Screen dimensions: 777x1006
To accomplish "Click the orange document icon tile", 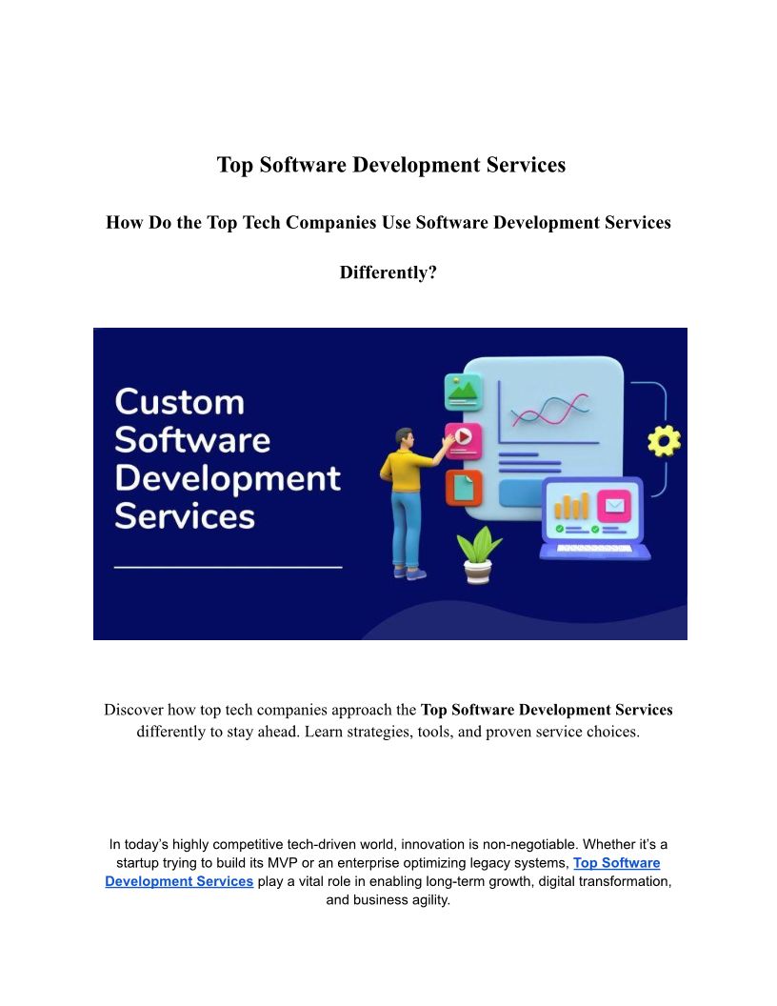I will click(464, 488).
